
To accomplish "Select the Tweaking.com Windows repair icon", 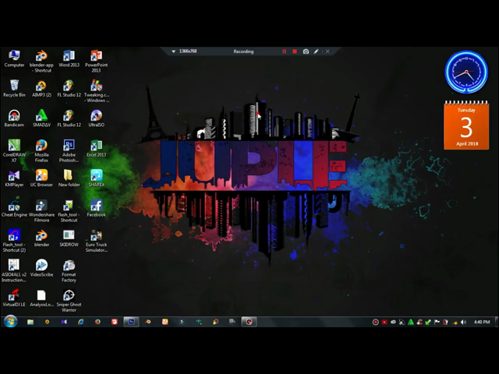I will 96,91.
